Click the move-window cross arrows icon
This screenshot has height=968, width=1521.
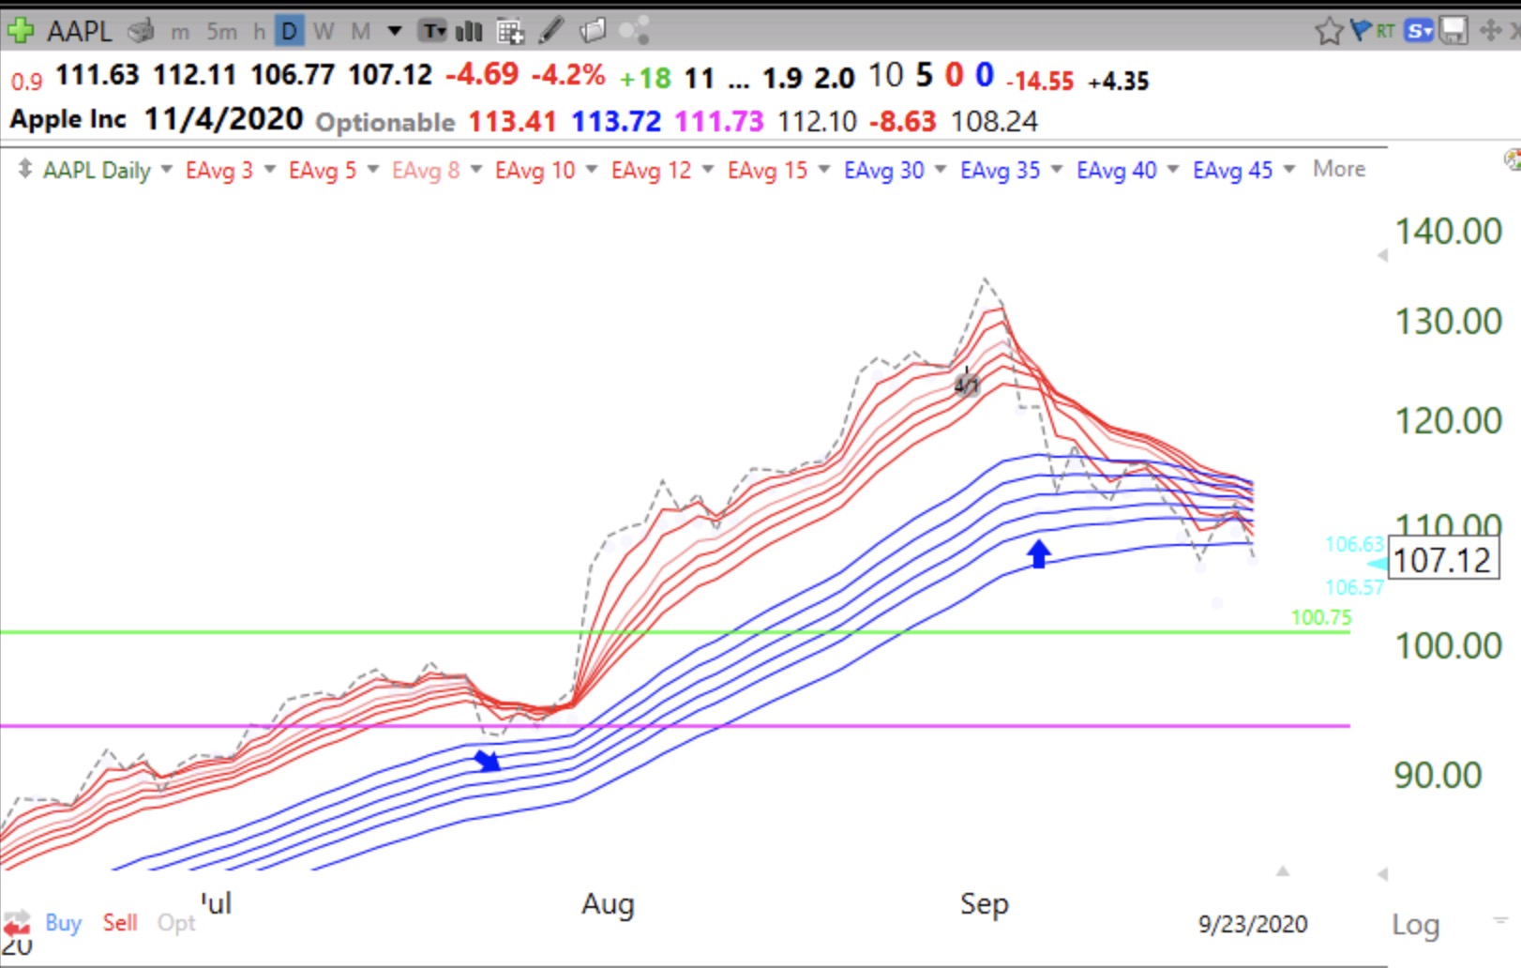[x=1489, y=31]
